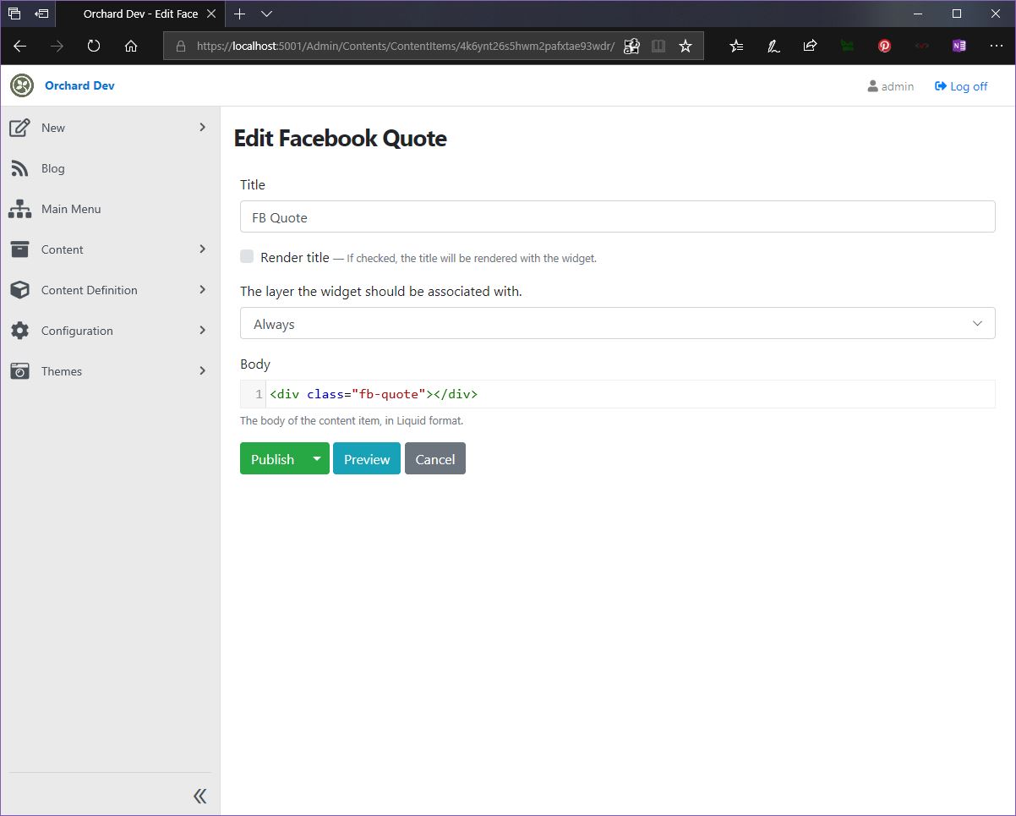
Task: Click the Orchard Dev site link
Action: tap(79, 85)
